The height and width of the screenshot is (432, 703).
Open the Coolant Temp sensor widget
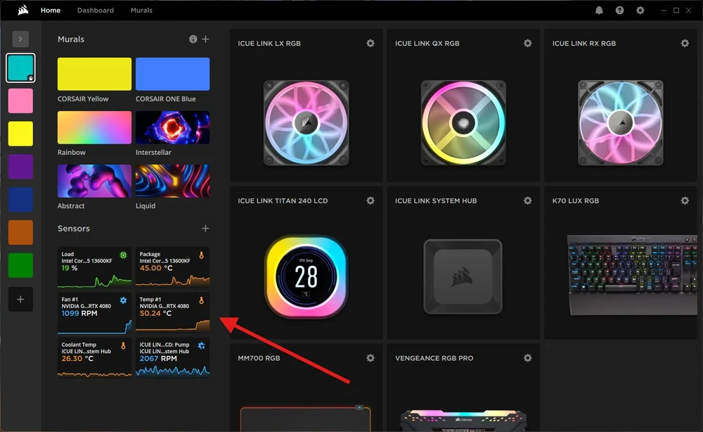(94, 357)
